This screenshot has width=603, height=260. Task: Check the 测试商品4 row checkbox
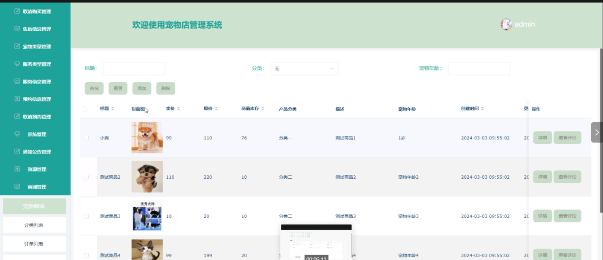coord(87,255)
